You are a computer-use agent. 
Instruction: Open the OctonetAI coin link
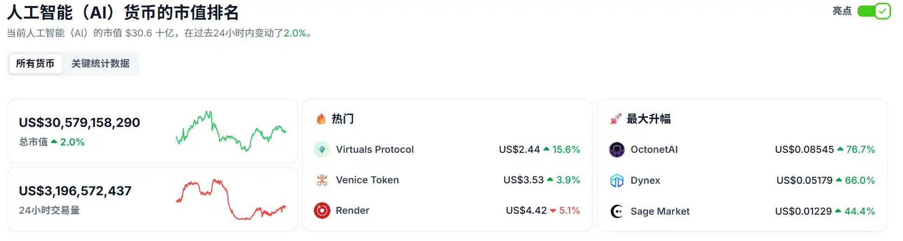(654, 150)
